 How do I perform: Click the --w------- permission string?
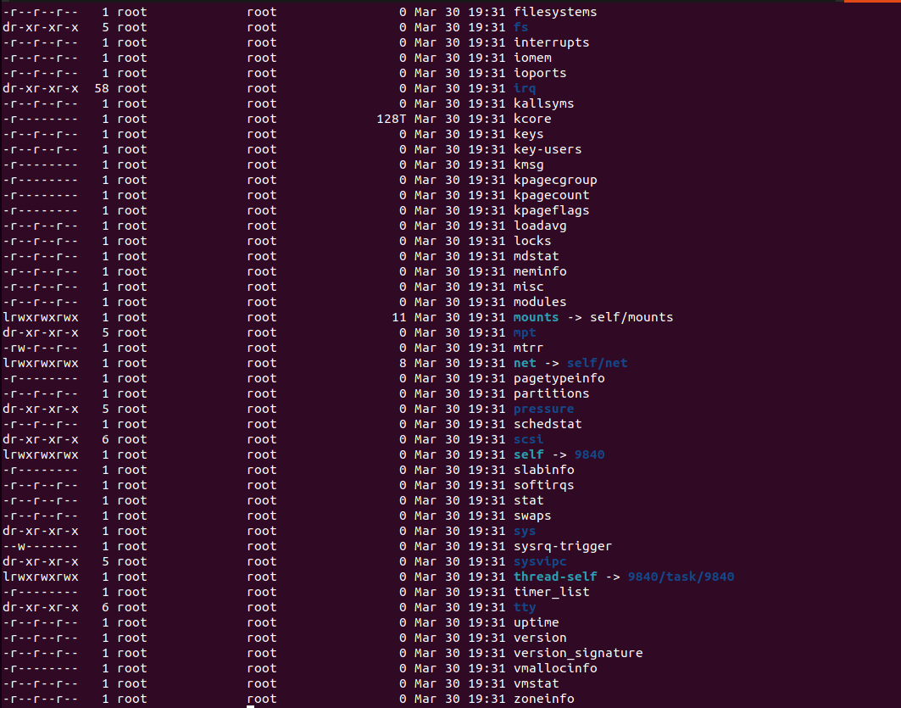(40, 546)
